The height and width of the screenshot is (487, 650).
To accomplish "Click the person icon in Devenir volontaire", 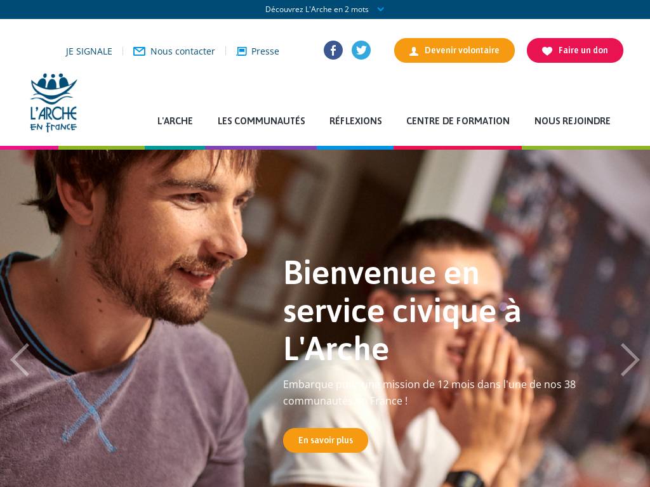I will [414, 51].
